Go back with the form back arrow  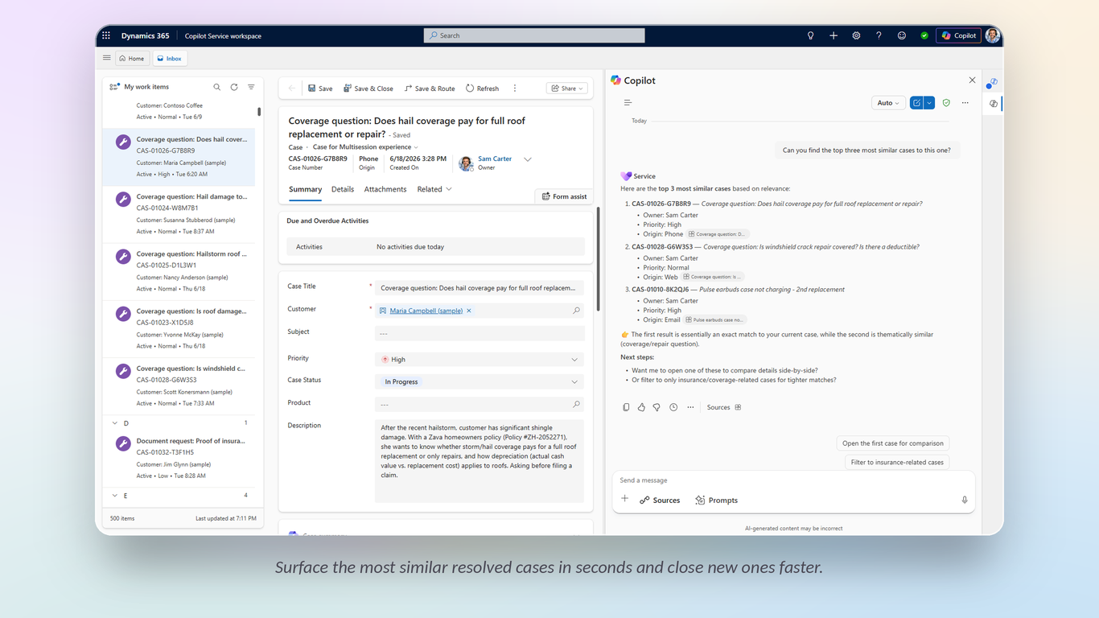(x=291, y=89)
